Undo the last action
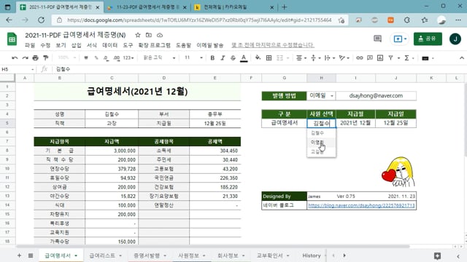Image resolution: width=467 pixels, height=262 pixels. click(x=15, y=58)
